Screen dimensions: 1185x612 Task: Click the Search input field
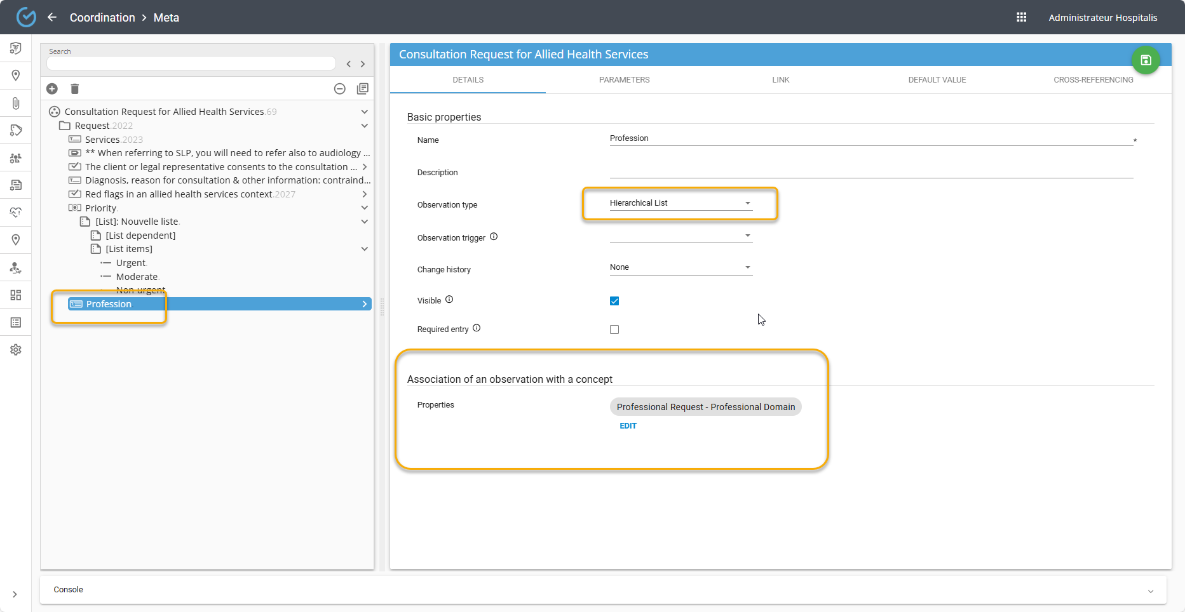point(191,63)
